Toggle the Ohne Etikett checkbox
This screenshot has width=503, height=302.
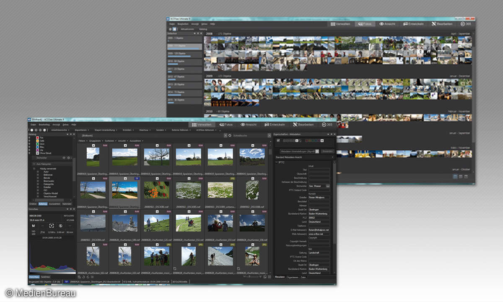(x=29, y=153)
